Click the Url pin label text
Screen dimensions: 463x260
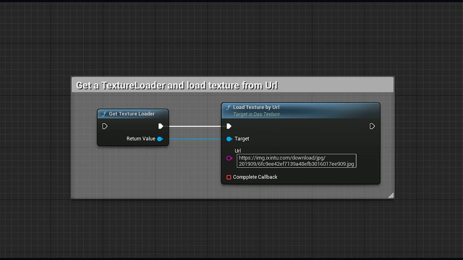(238, 151)
